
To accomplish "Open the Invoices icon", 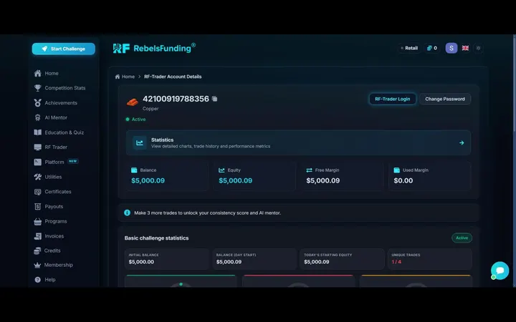I will 38,236.
